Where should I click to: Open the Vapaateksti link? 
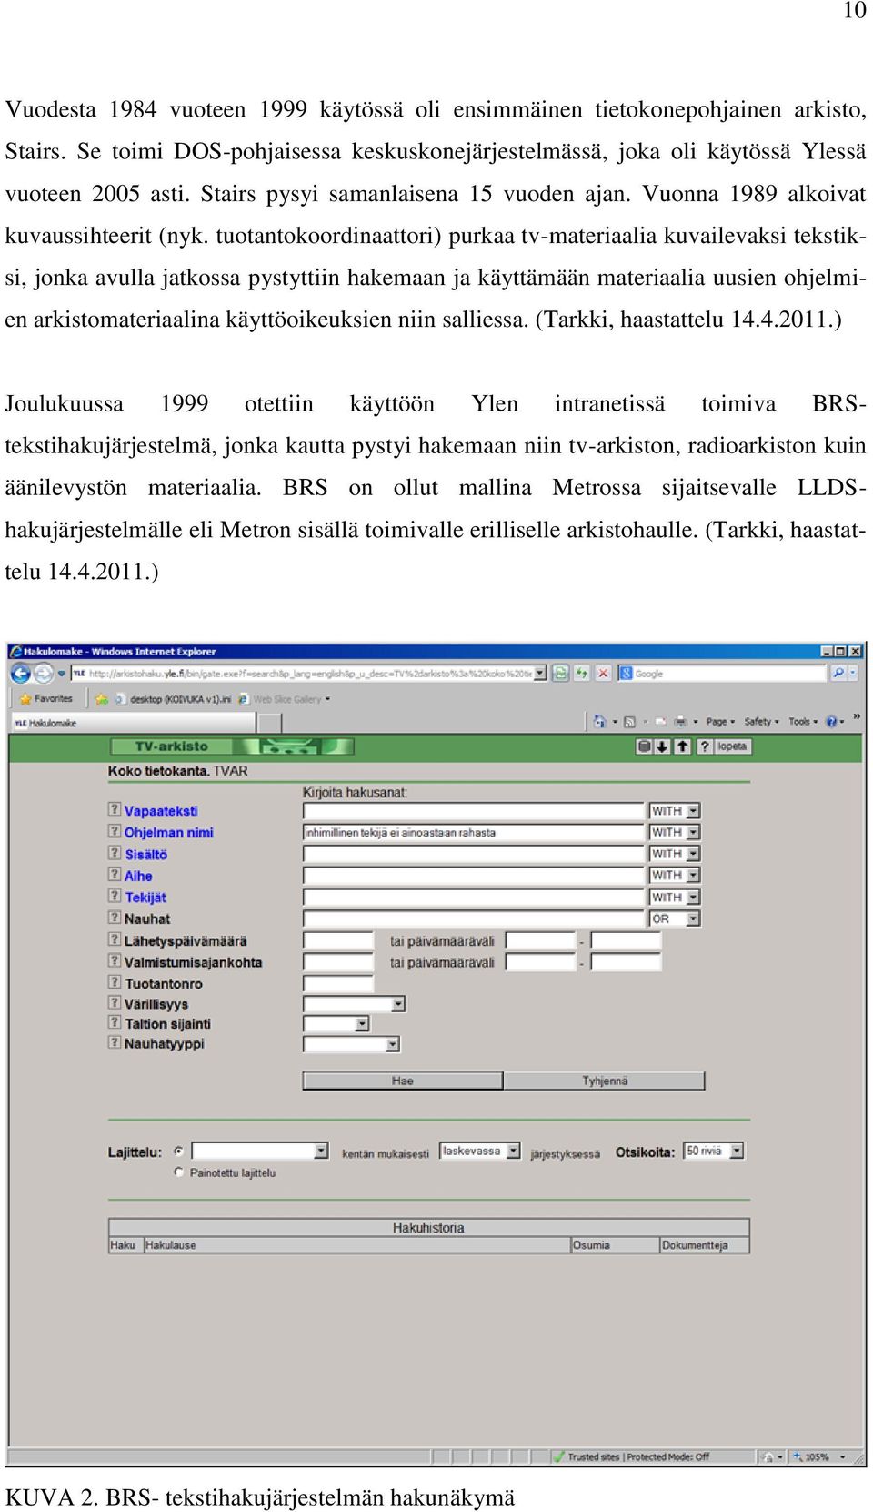(x=161, y=811)
